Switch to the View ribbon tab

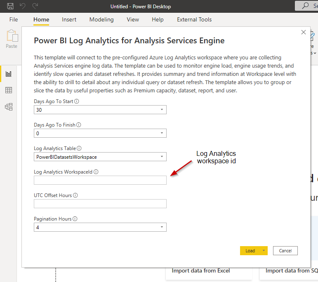coord(133,19)
